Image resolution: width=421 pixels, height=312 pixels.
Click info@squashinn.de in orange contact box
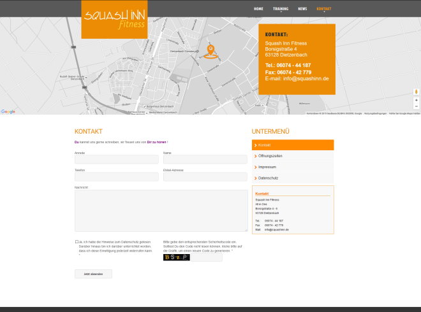pyautogui.click(x=306, y=79)
